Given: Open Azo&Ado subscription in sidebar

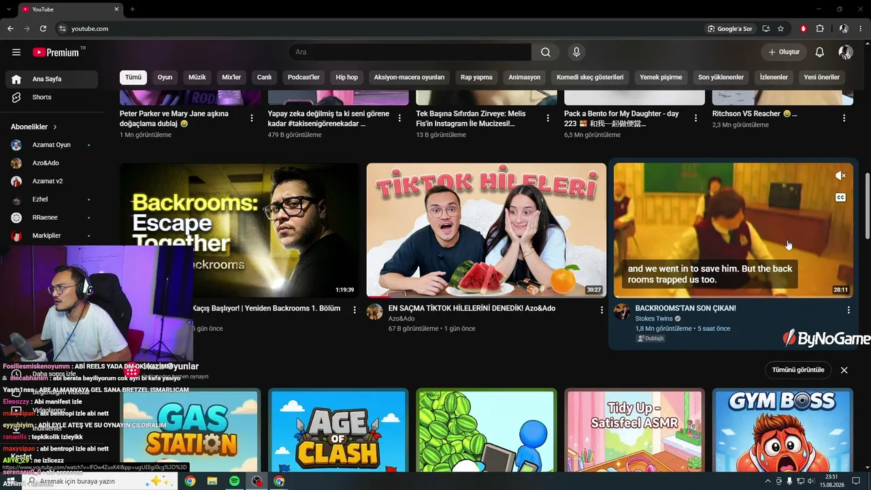Looking at the screenshot, I should point(52,163).
